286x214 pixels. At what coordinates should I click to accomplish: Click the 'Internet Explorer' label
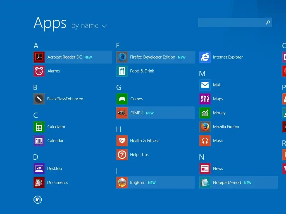pyautogui.click(x=228, y=57)
